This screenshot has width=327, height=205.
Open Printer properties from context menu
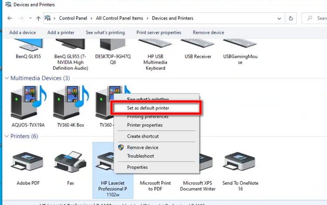[157, 125]
